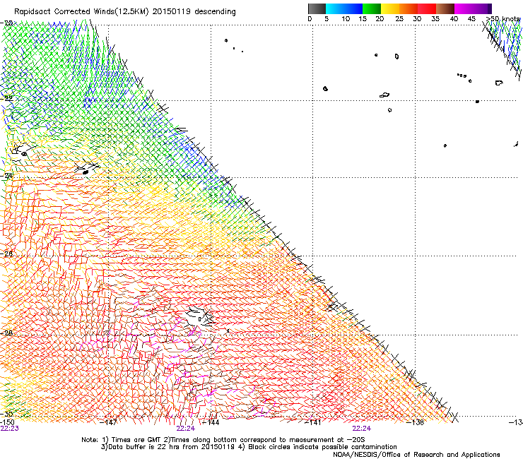This screenshot has height=459, width=523.
Task: Pick the green 15-20 knots legend color
Action: 372,8
